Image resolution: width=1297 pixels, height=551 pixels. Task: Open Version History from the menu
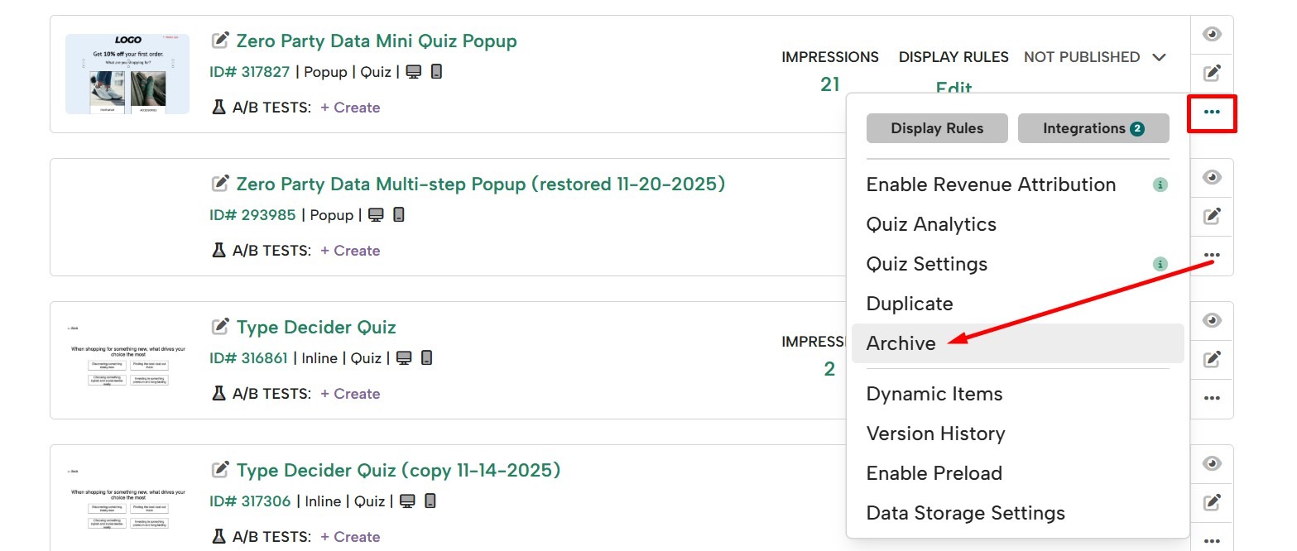point(935,434)
